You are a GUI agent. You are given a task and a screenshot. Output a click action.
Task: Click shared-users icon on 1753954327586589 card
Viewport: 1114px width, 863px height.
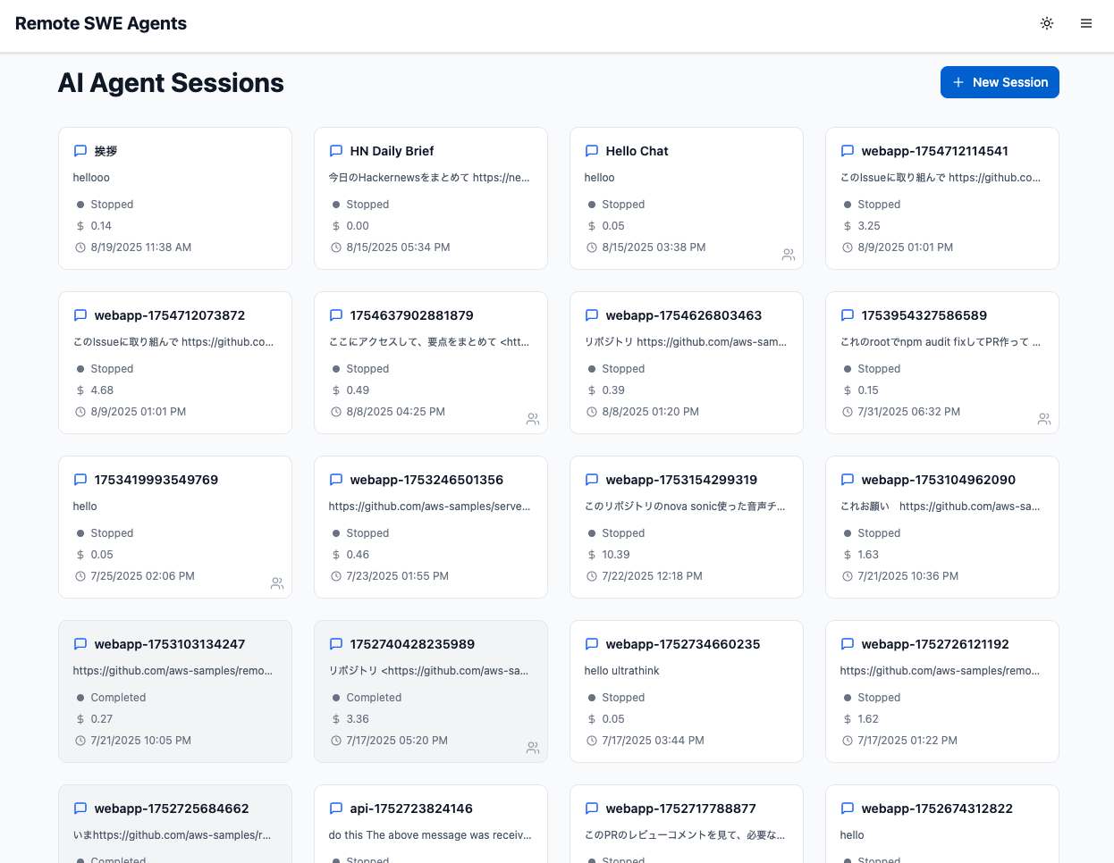pos(1044,419)
